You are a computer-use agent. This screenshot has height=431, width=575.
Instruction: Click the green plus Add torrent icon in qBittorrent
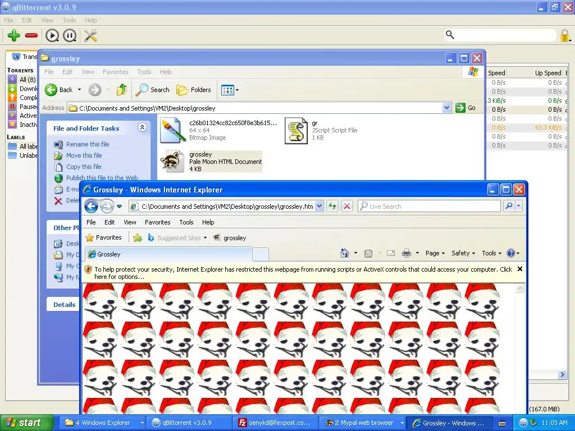[14, 35]
